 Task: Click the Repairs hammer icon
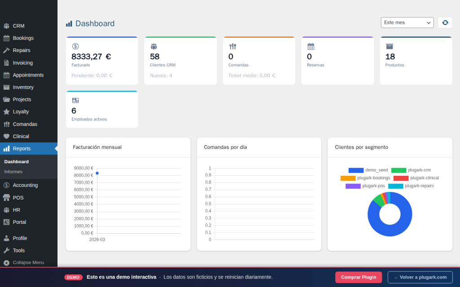[x=6, y=50]
